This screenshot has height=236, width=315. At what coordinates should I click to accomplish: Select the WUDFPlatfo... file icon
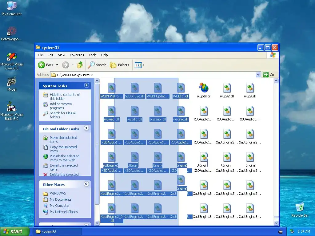[x=111, y=88]
